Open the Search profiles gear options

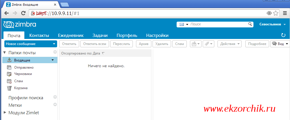55,97
